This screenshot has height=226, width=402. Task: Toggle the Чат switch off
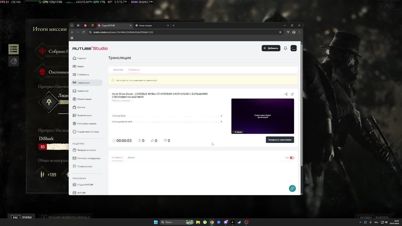pos(292,158)
